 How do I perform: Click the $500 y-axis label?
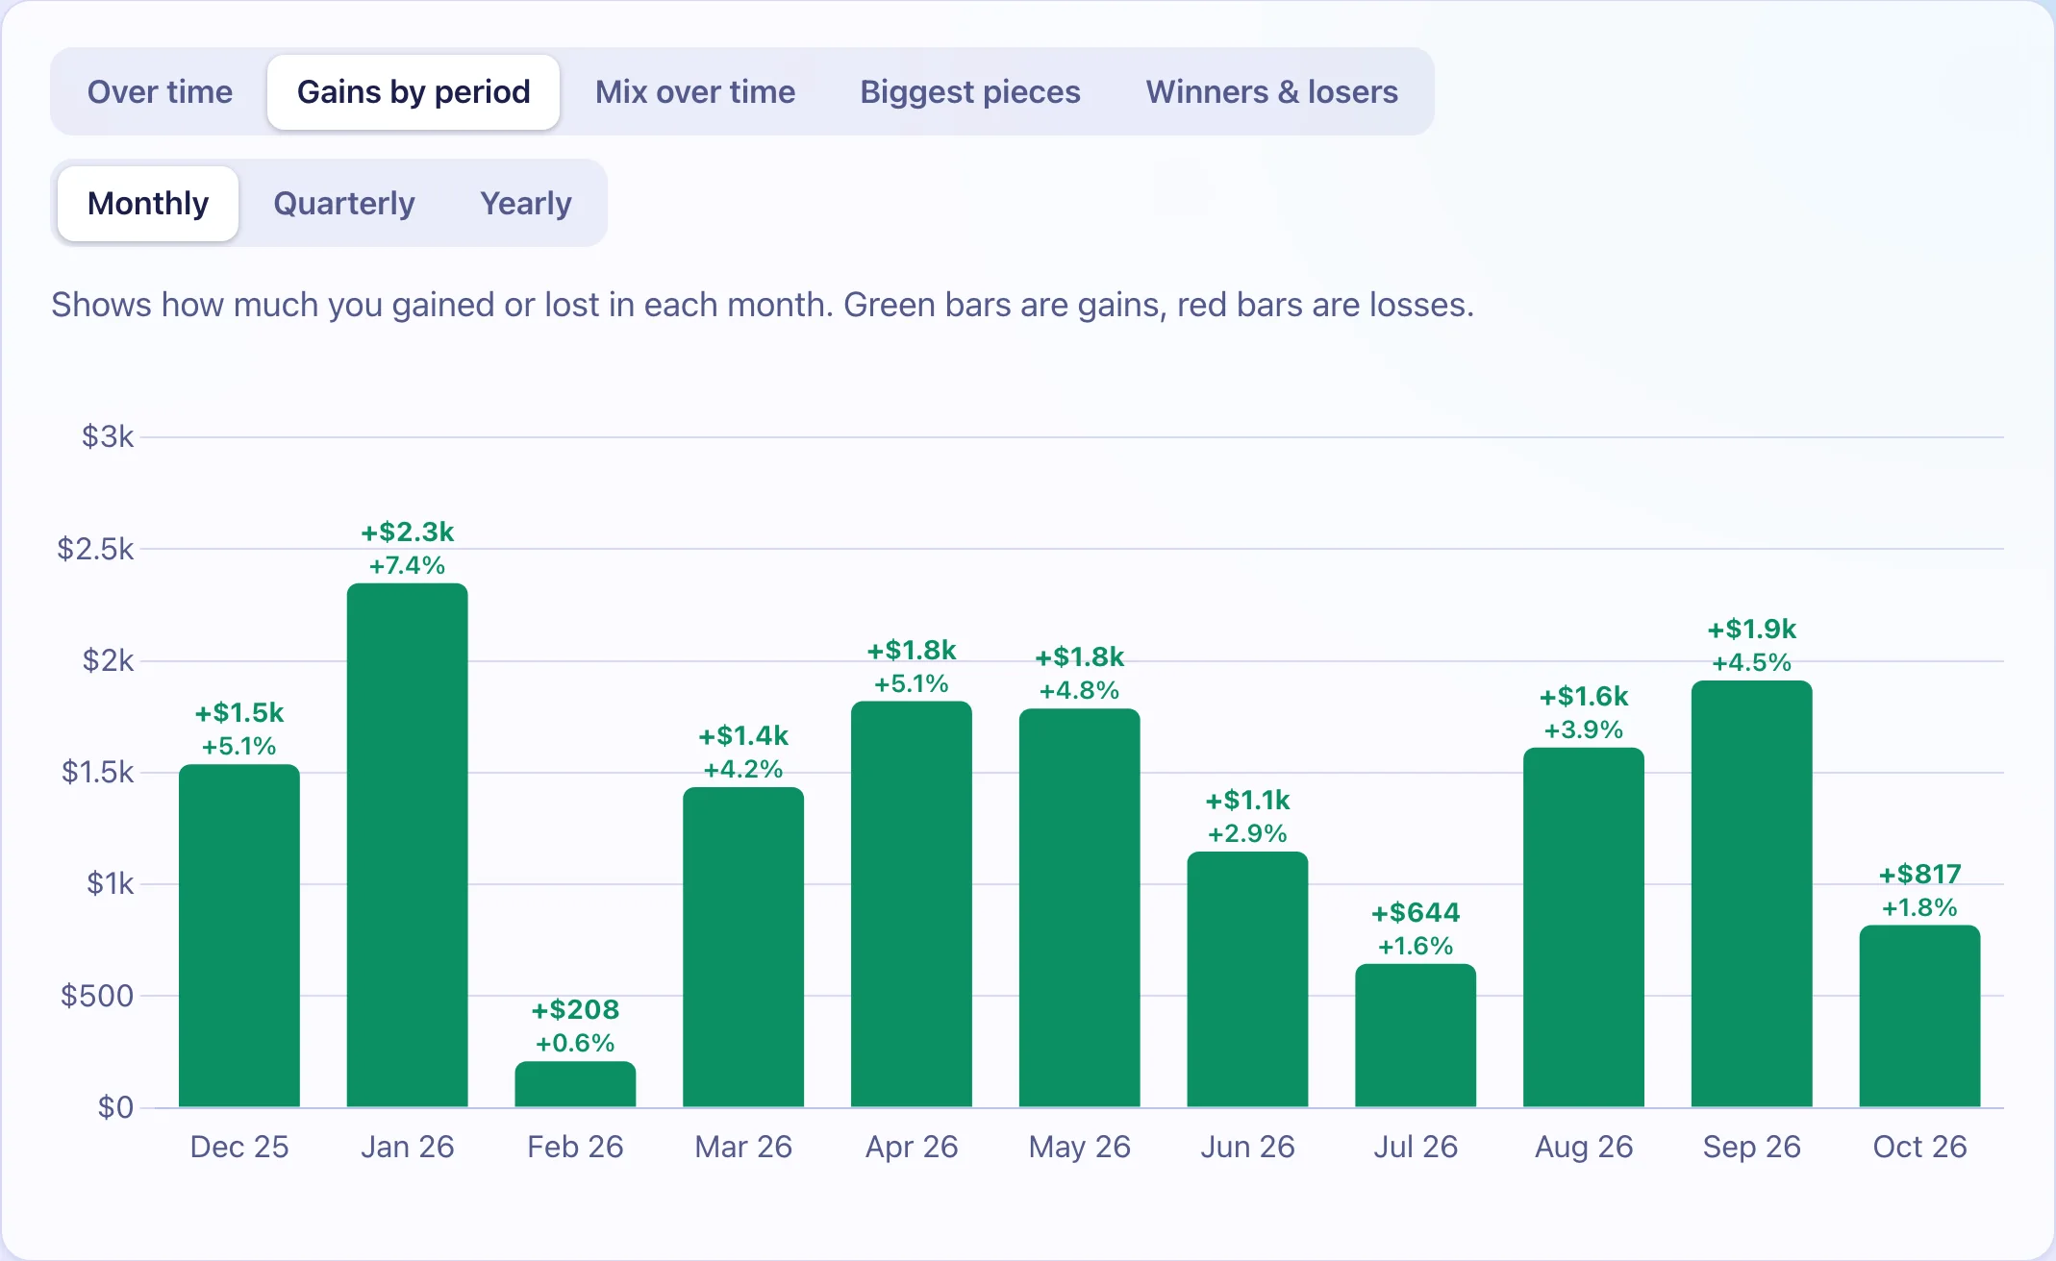pos(97,995)
